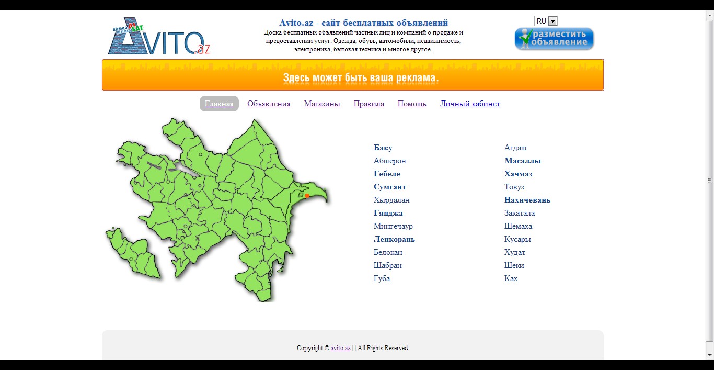This screenshot has height=370, width=714.
Task: Click the Шемаха city link
Action: coord(518,226)
